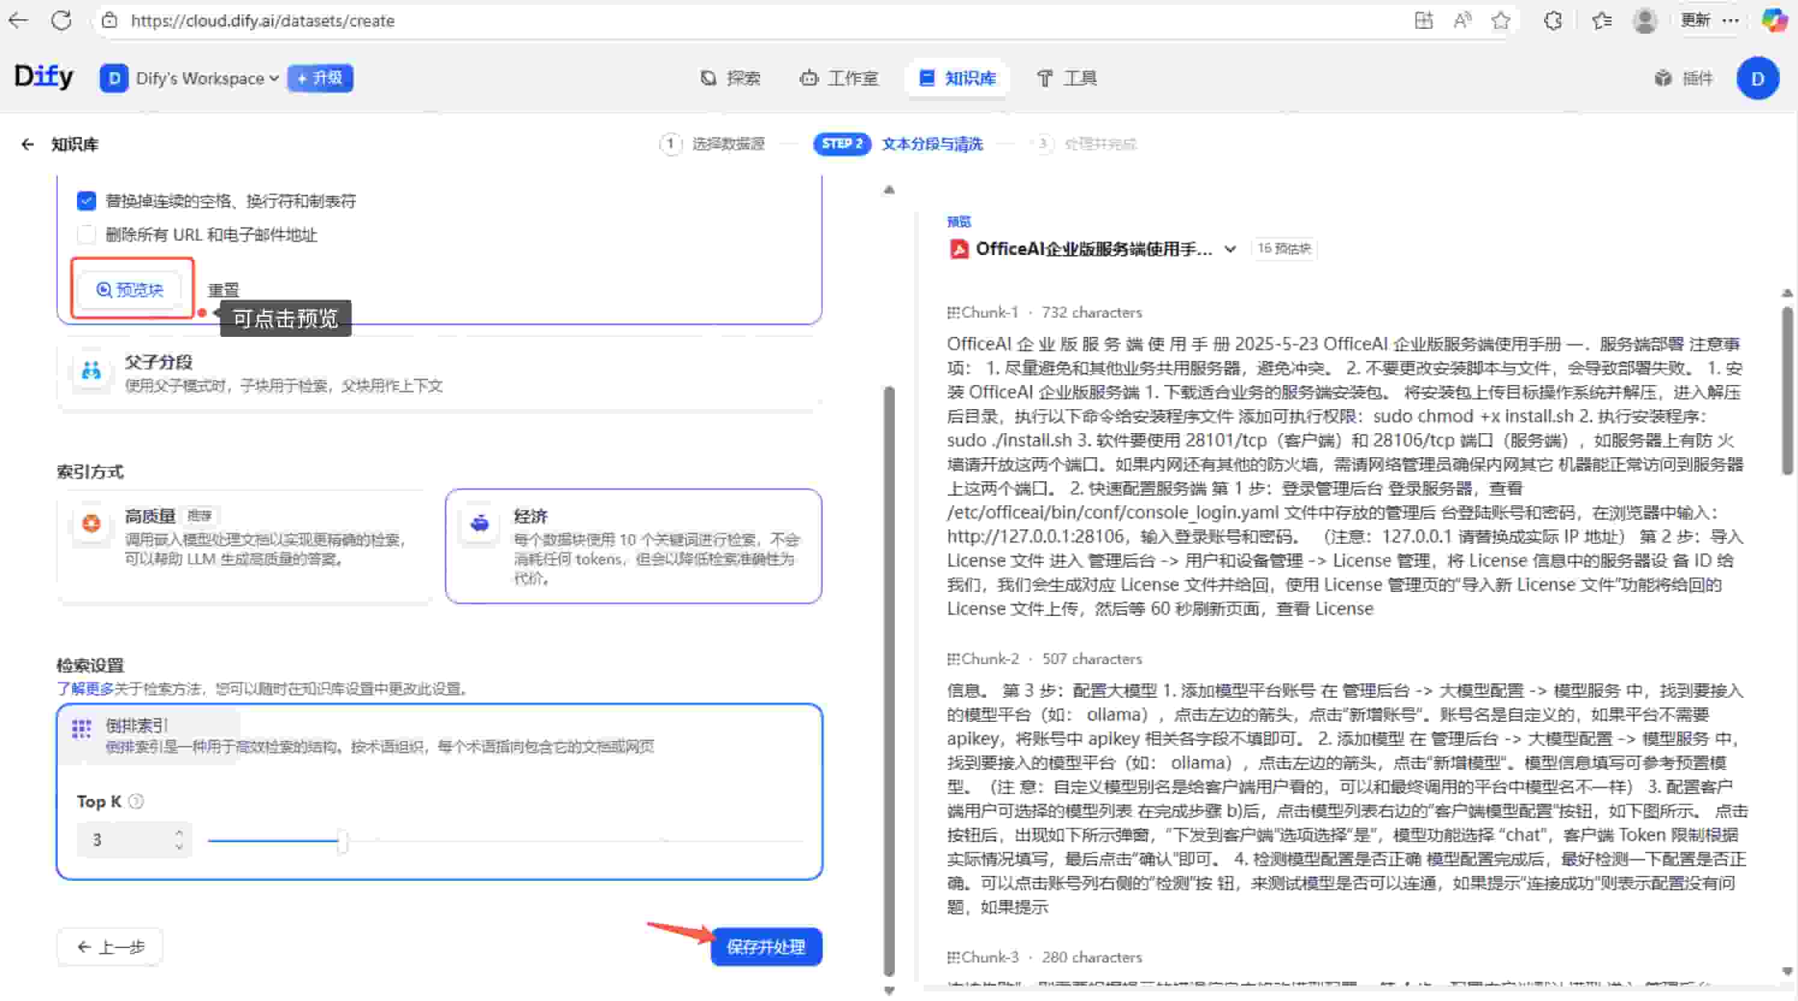Viewport: 1798px width, 1001px height.
Task: Click the back arrow beside 知识库
Action: [x=27, y=144]
